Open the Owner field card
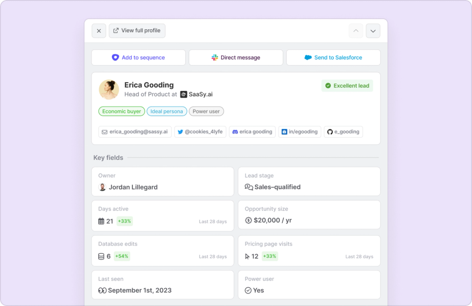472x306 pixels. click(163, 181)
